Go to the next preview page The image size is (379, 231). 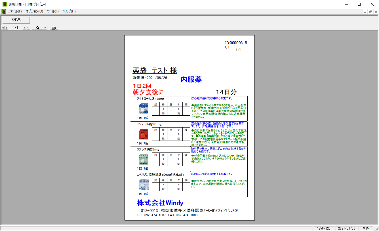coord(25,28)
